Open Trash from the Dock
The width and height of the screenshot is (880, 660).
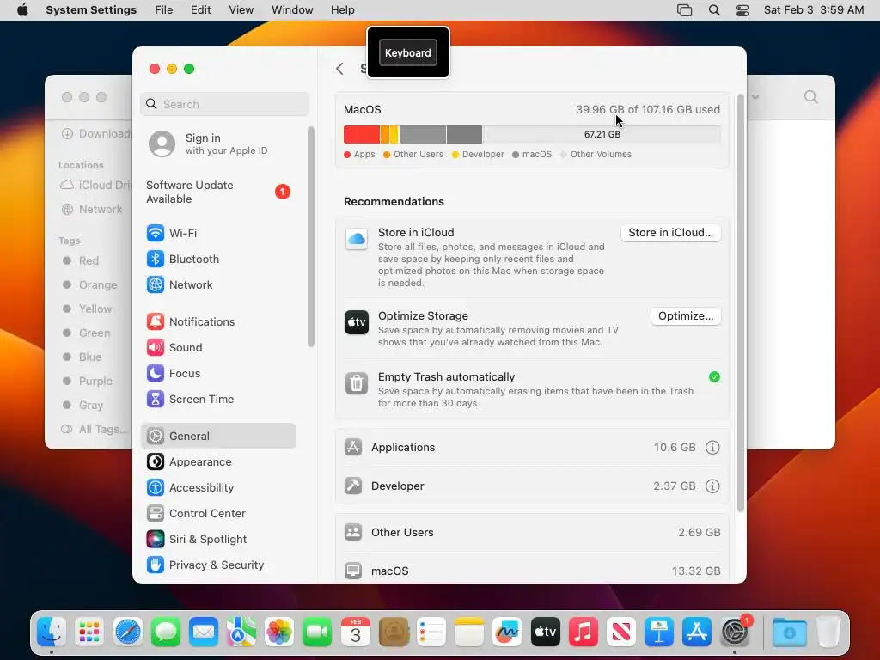click(x=828, y=632)
